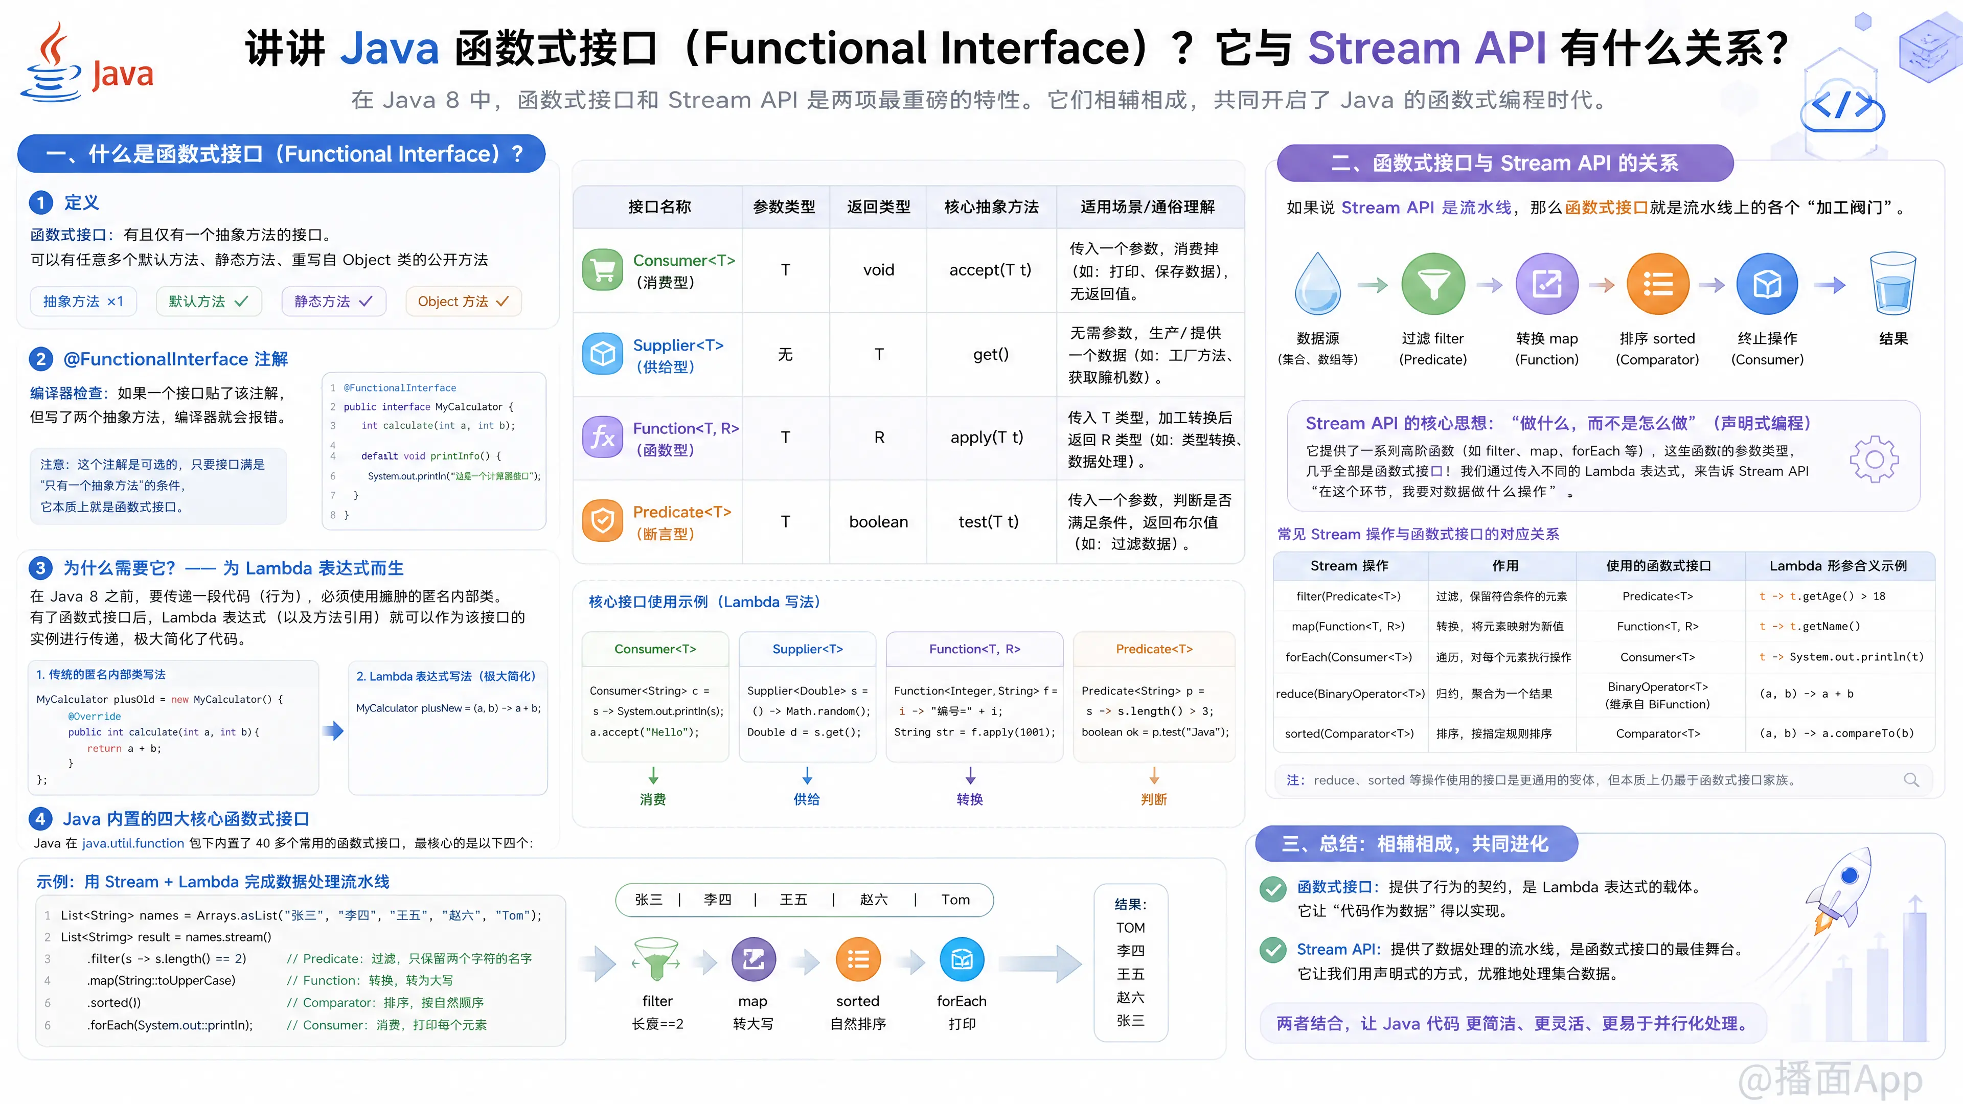The width and height of the screenshot is (1963, 1104).
Task: Click the 静态方法 pill with checkmark
Action: [334, 301]
